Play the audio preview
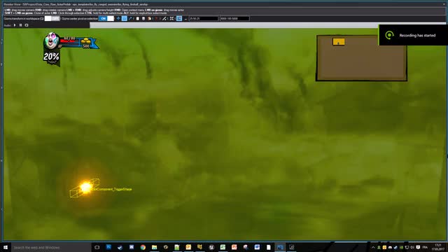Screen dimensions: 448x252 pyautogui.click(x=15, y=25)
